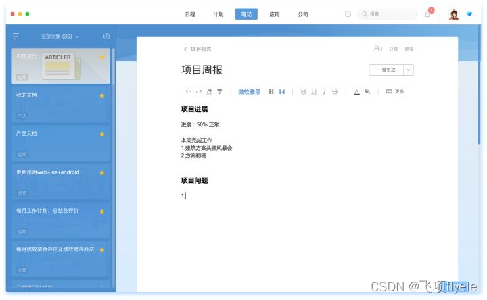Switch to the 公司 tab
Image resolution: width=487 pixels, height=300 pixels.
[x=303, y=14]
